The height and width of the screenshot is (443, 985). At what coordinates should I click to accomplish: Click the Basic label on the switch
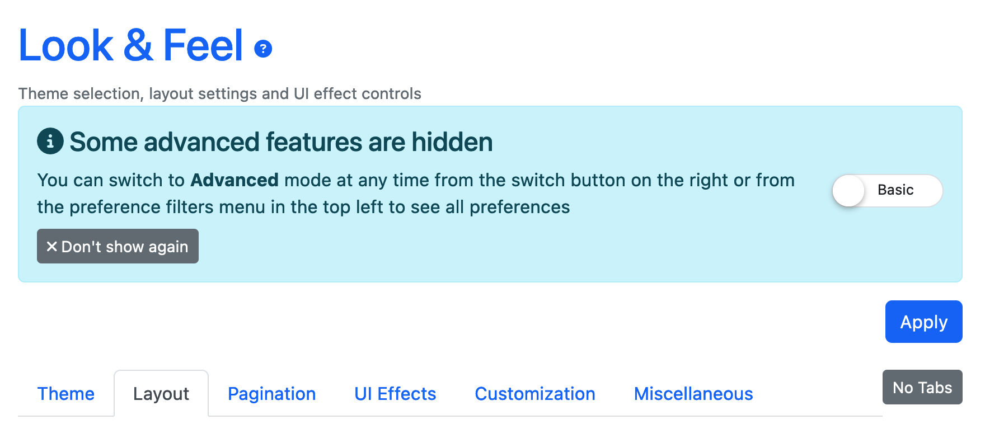895,190
